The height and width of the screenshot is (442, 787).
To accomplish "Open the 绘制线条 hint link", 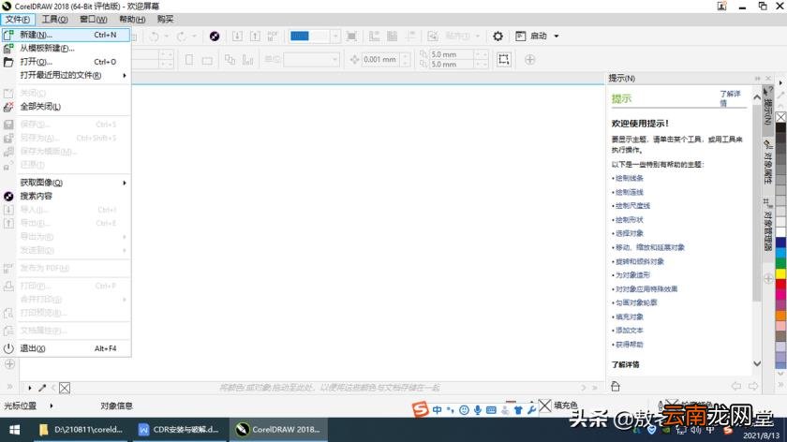I will point(630,178).
